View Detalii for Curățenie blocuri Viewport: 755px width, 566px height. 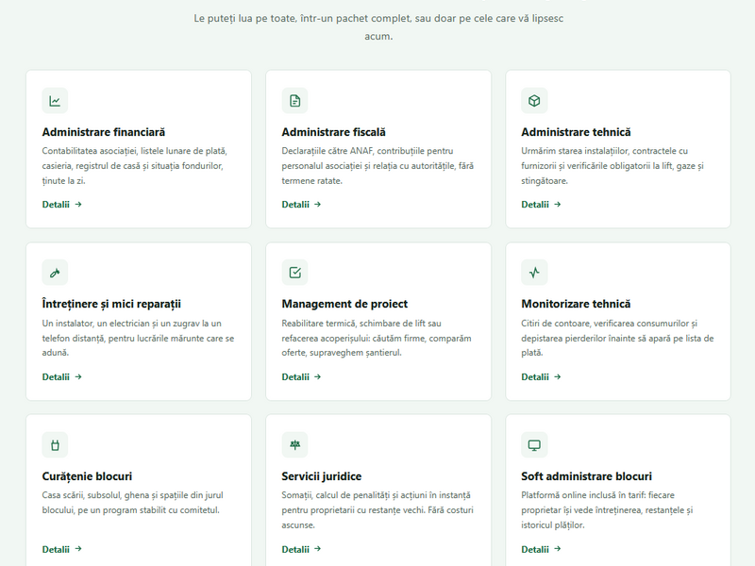[x=62, y=549]
